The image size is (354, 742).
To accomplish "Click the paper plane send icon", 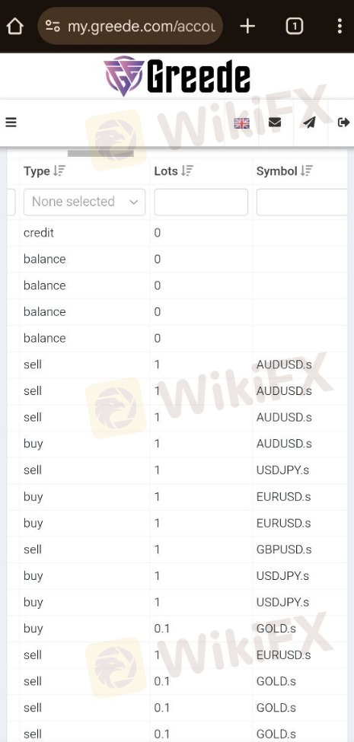I will click(310, 123).
